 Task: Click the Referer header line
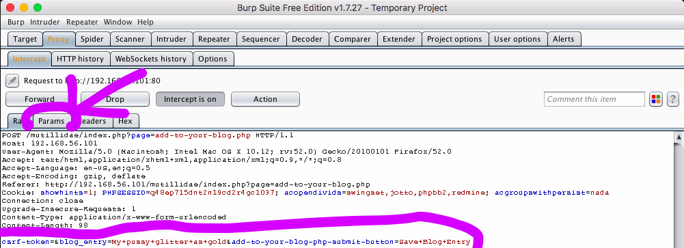186,184
